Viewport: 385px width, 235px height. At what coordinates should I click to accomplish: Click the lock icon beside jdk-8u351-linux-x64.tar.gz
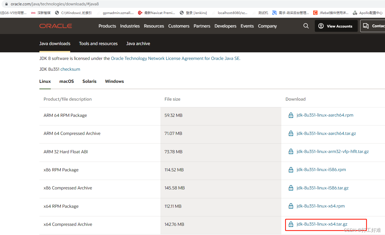[291, 224]
